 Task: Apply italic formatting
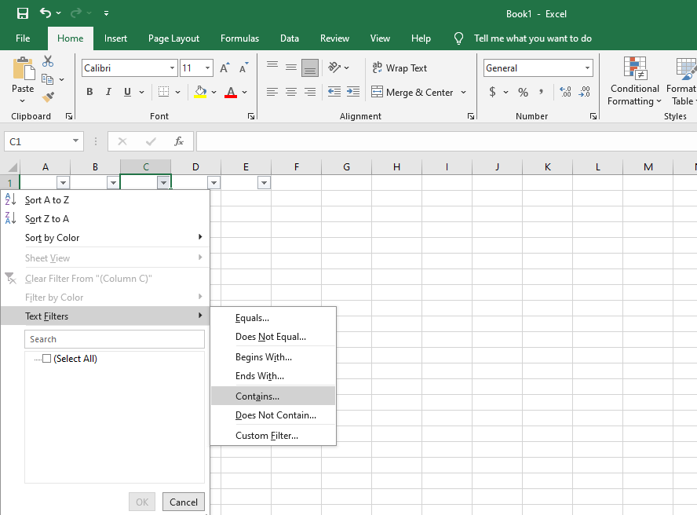(108, 92)
